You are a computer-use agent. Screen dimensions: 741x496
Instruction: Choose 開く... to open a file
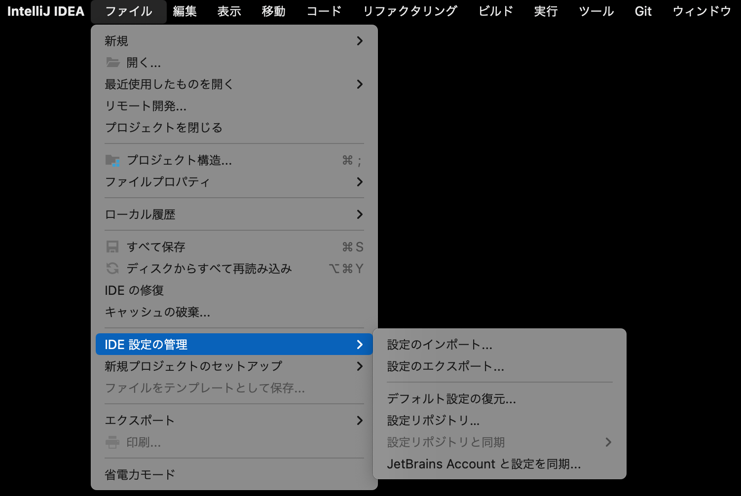(x=234, y=63)
